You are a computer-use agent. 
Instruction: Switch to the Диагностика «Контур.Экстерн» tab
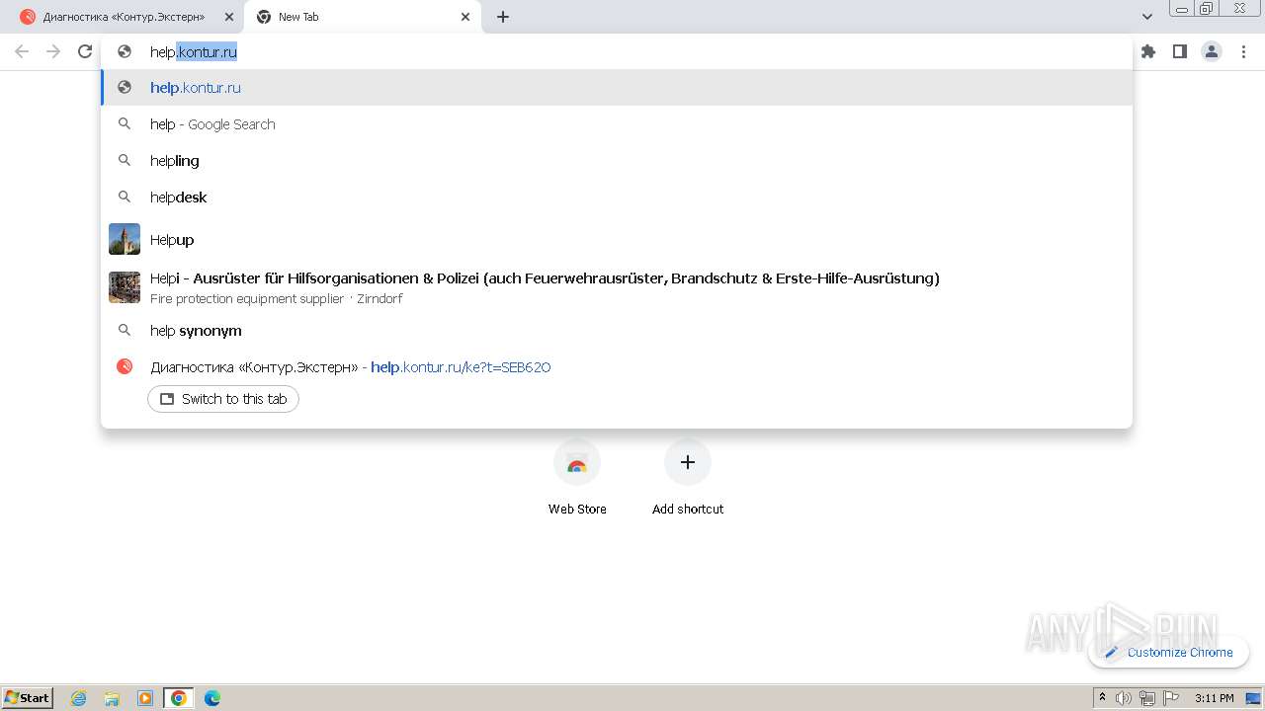tap(126, 17)
